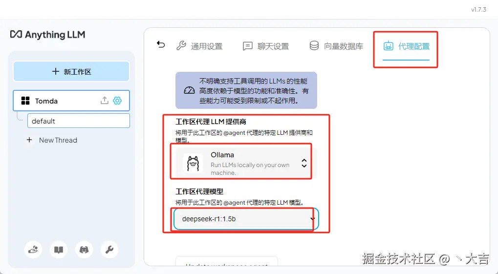The height and width of the screenshot is (274, 498).
Task: Click the AnythingLLM logo
Action: [x=47, y=34]
